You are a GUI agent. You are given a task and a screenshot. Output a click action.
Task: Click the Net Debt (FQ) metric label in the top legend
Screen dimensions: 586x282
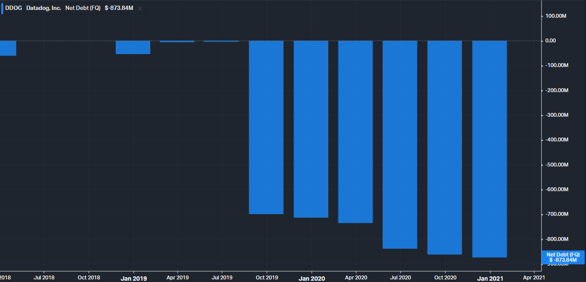83,8
